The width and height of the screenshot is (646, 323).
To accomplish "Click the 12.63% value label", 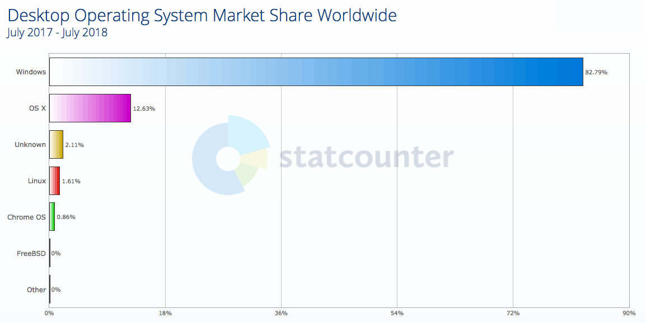I will click(144, 108).
